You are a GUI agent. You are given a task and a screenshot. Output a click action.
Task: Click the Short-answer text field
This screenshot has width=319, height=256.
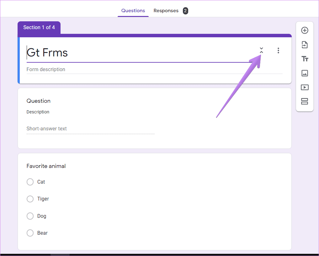(91, 129)
